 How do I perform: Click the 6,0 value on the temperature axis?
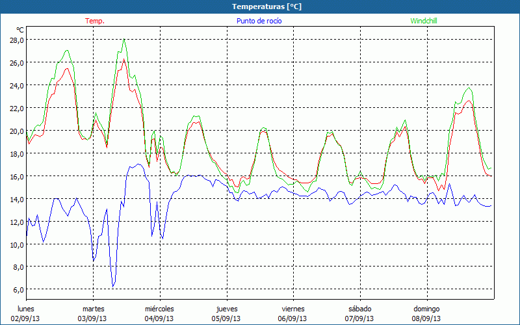tap(18, 289)
